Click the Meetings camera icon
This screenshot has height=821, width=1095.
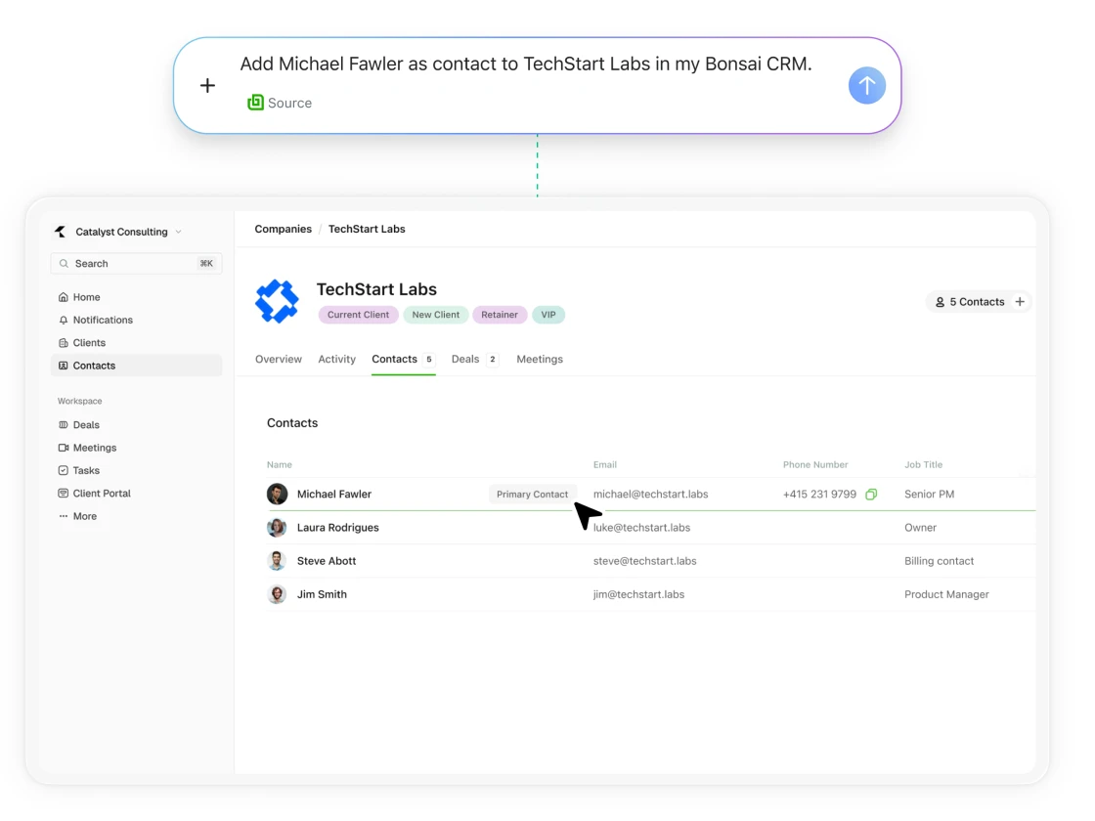click(64, 448)
